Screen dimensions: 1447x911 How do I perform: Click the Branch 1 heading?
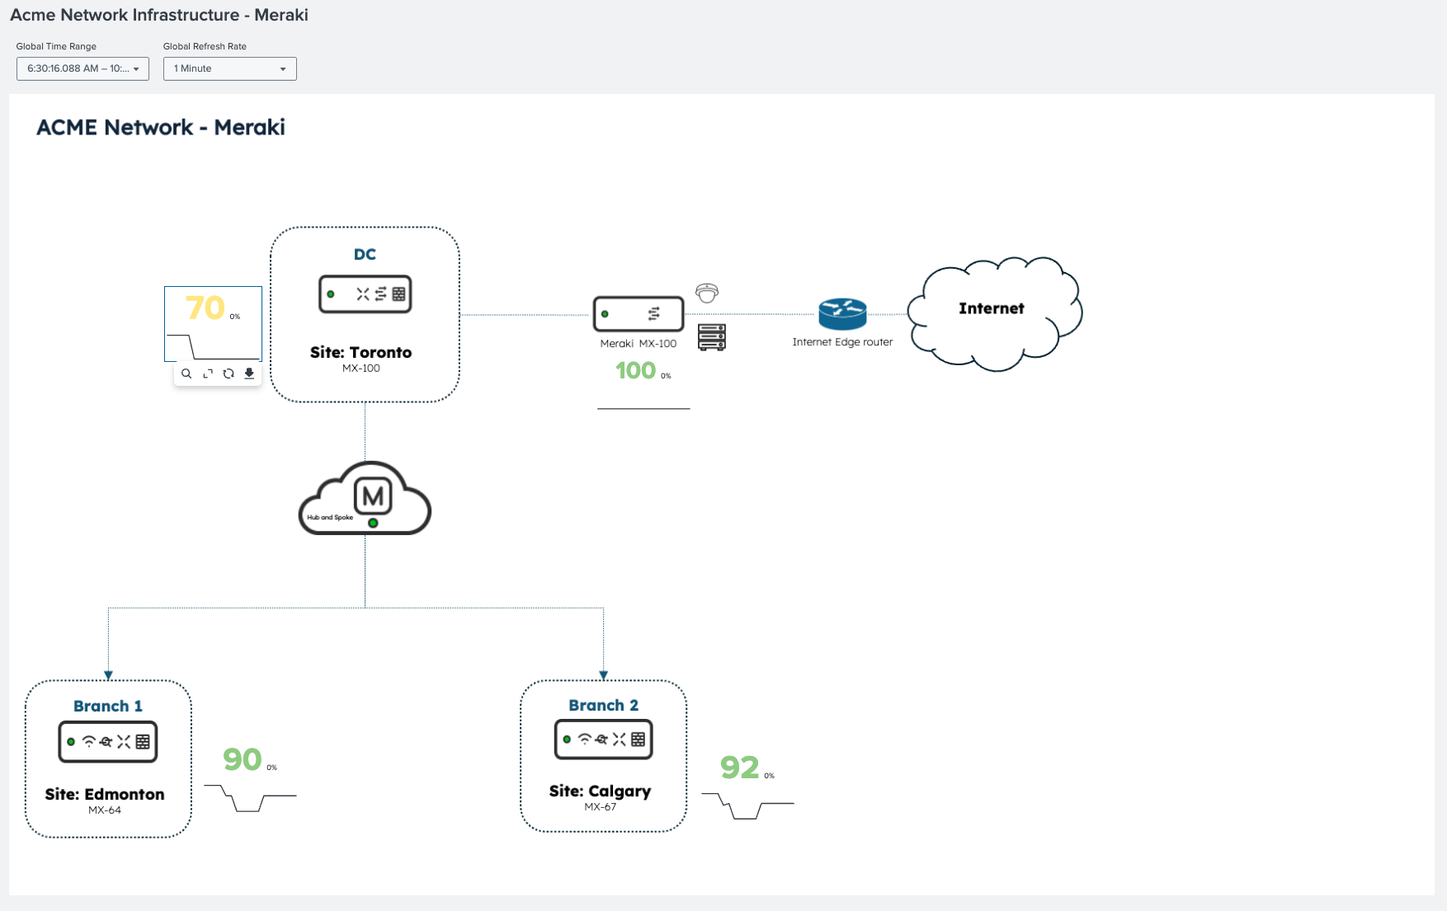point(108,706)
